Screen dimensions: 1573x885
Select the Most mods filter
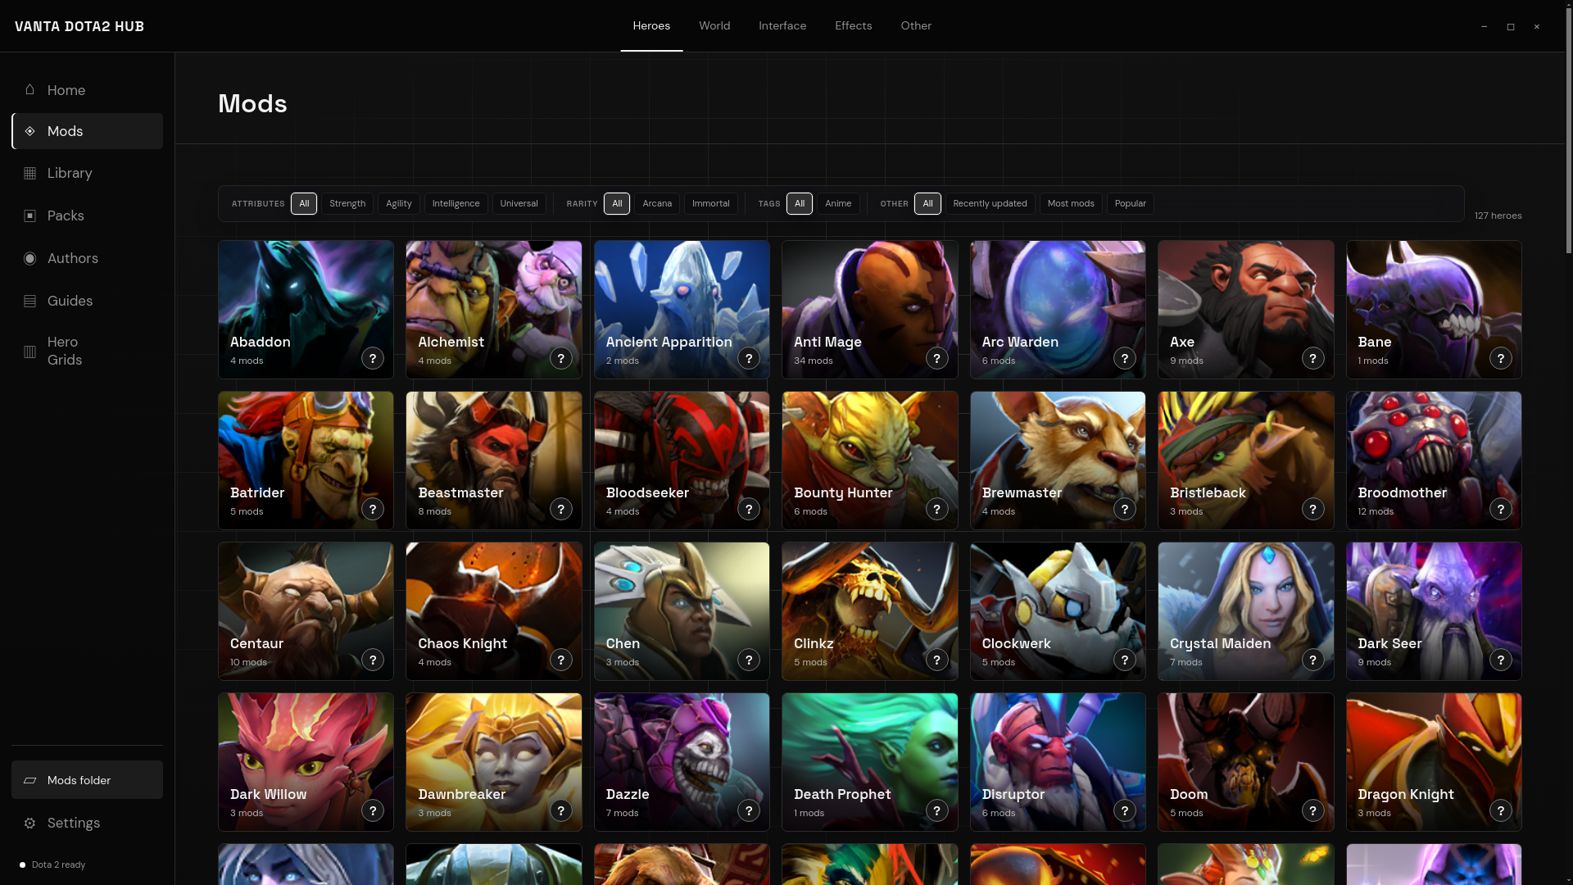pyautogui.click(x=1071, y=203)
